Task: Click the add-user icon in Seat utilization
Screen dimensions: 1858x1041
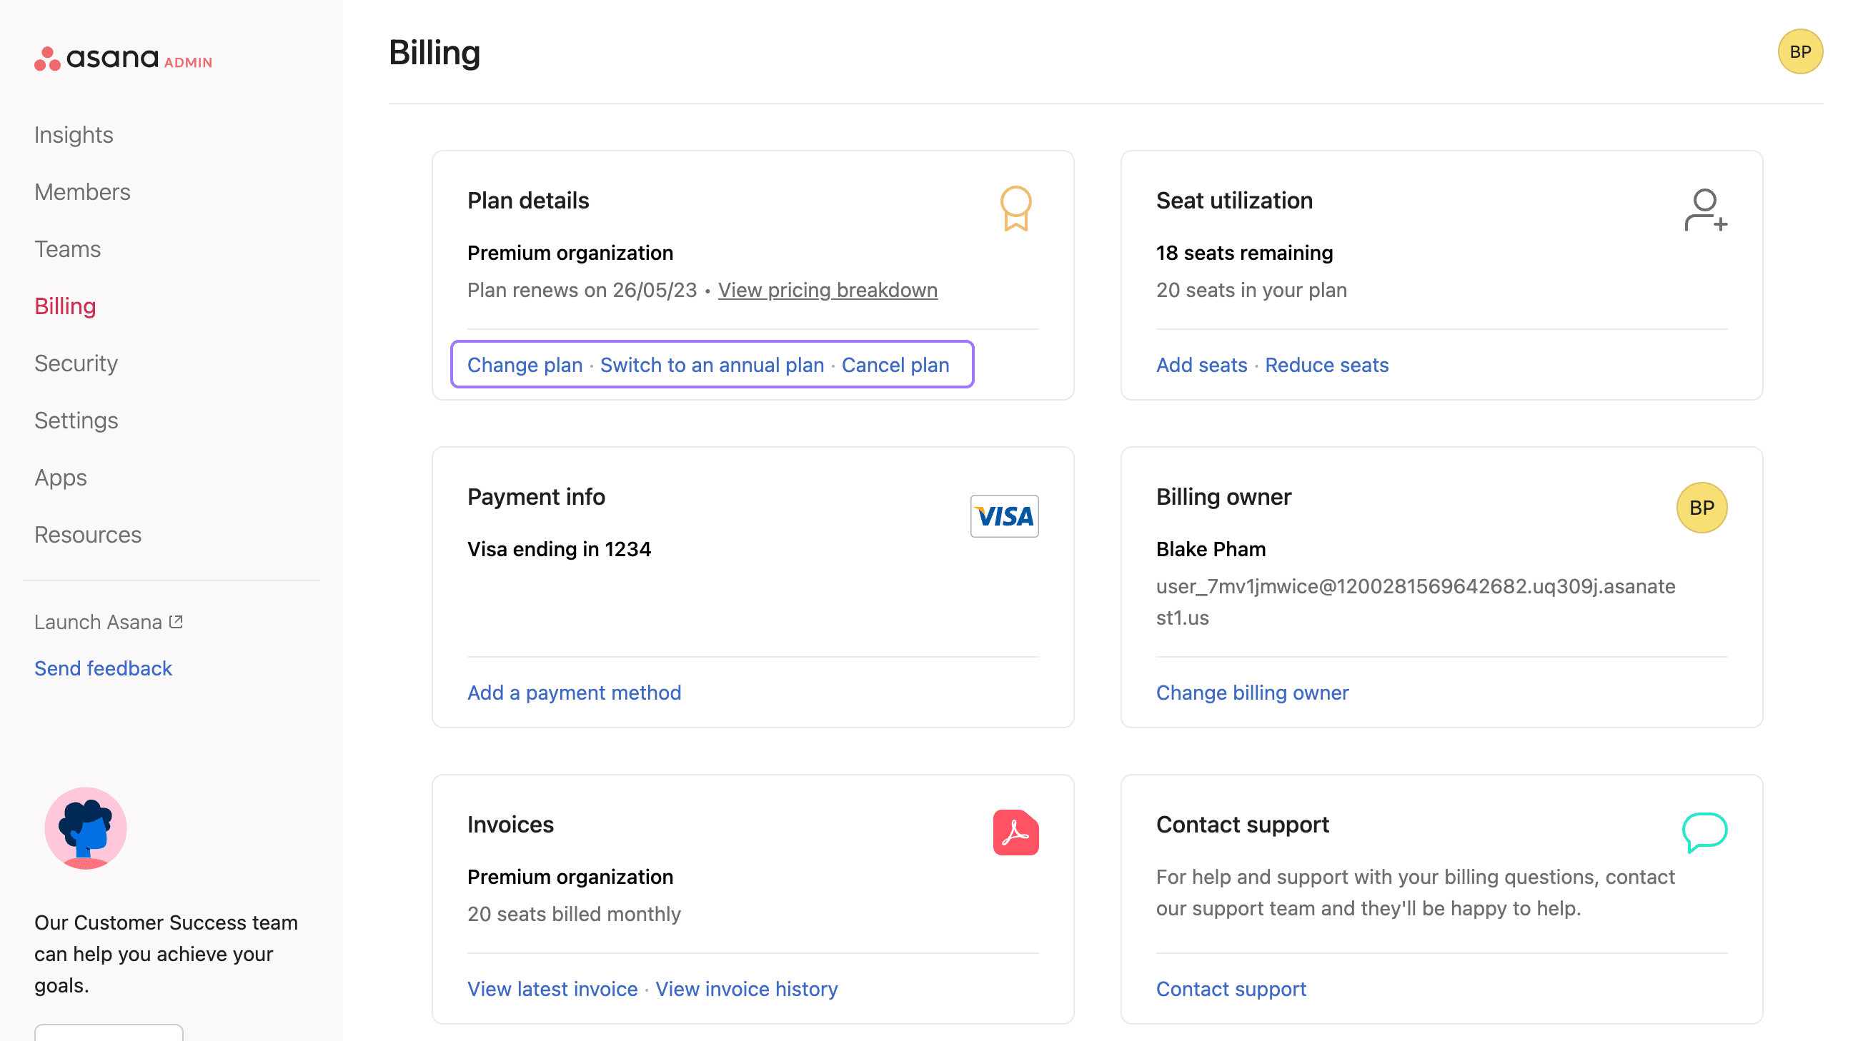Action: 1705,210
